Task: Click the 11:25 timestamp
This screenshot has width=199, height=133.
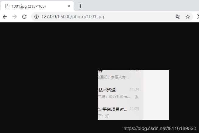Action: (x=134, y=109)
